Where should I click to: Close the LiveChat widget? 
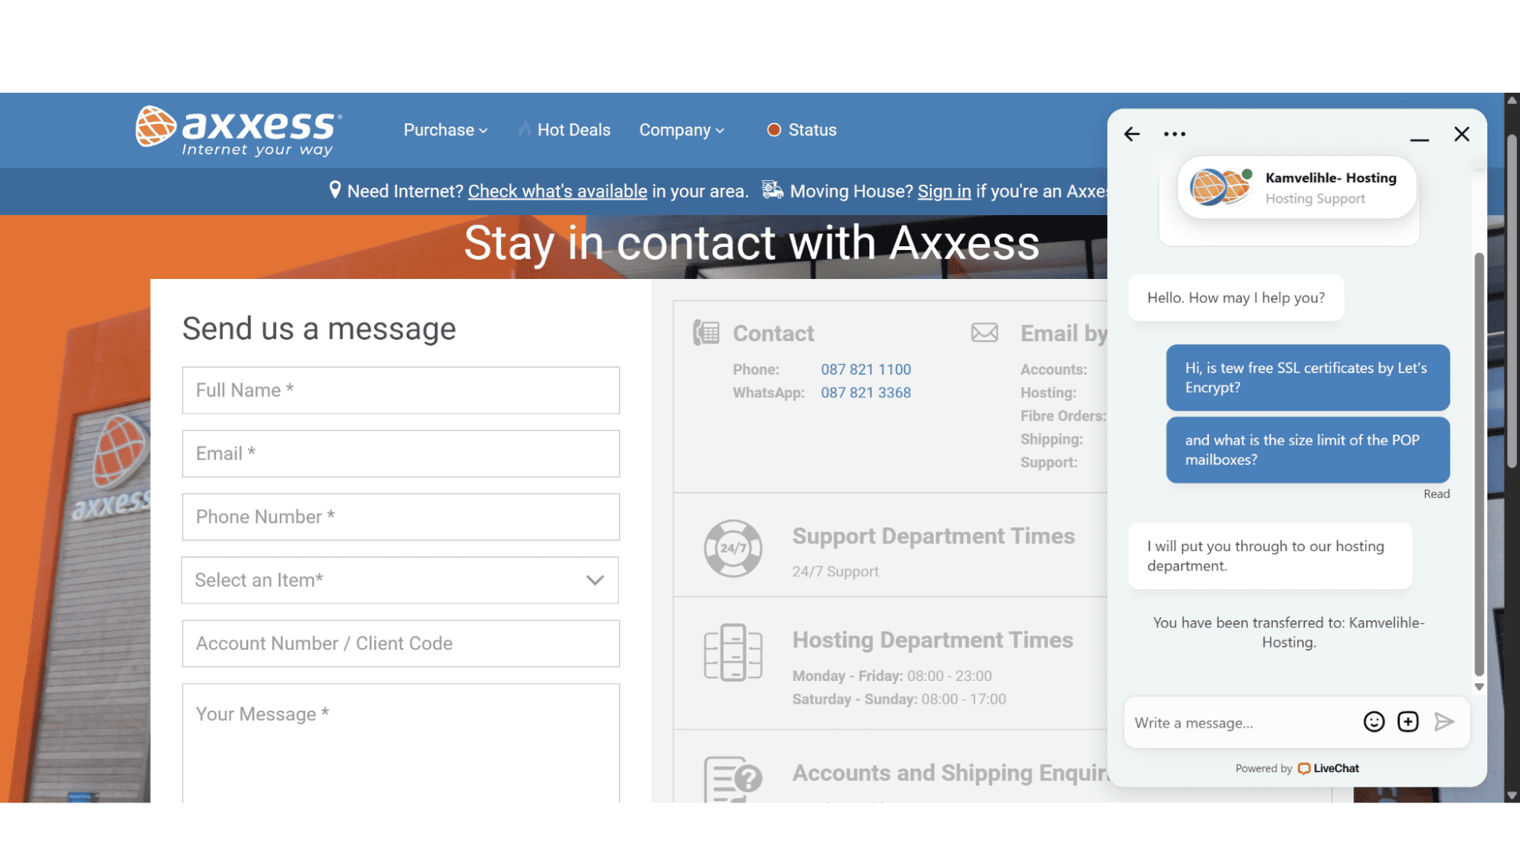pyautogui.click(x=1462, y=135)
